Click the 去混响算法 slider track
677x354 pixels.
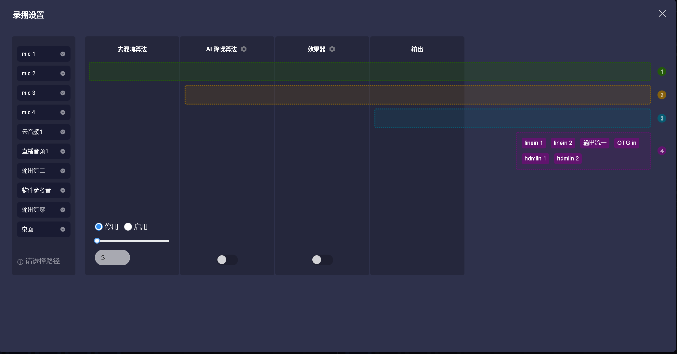tap(133, 241)
